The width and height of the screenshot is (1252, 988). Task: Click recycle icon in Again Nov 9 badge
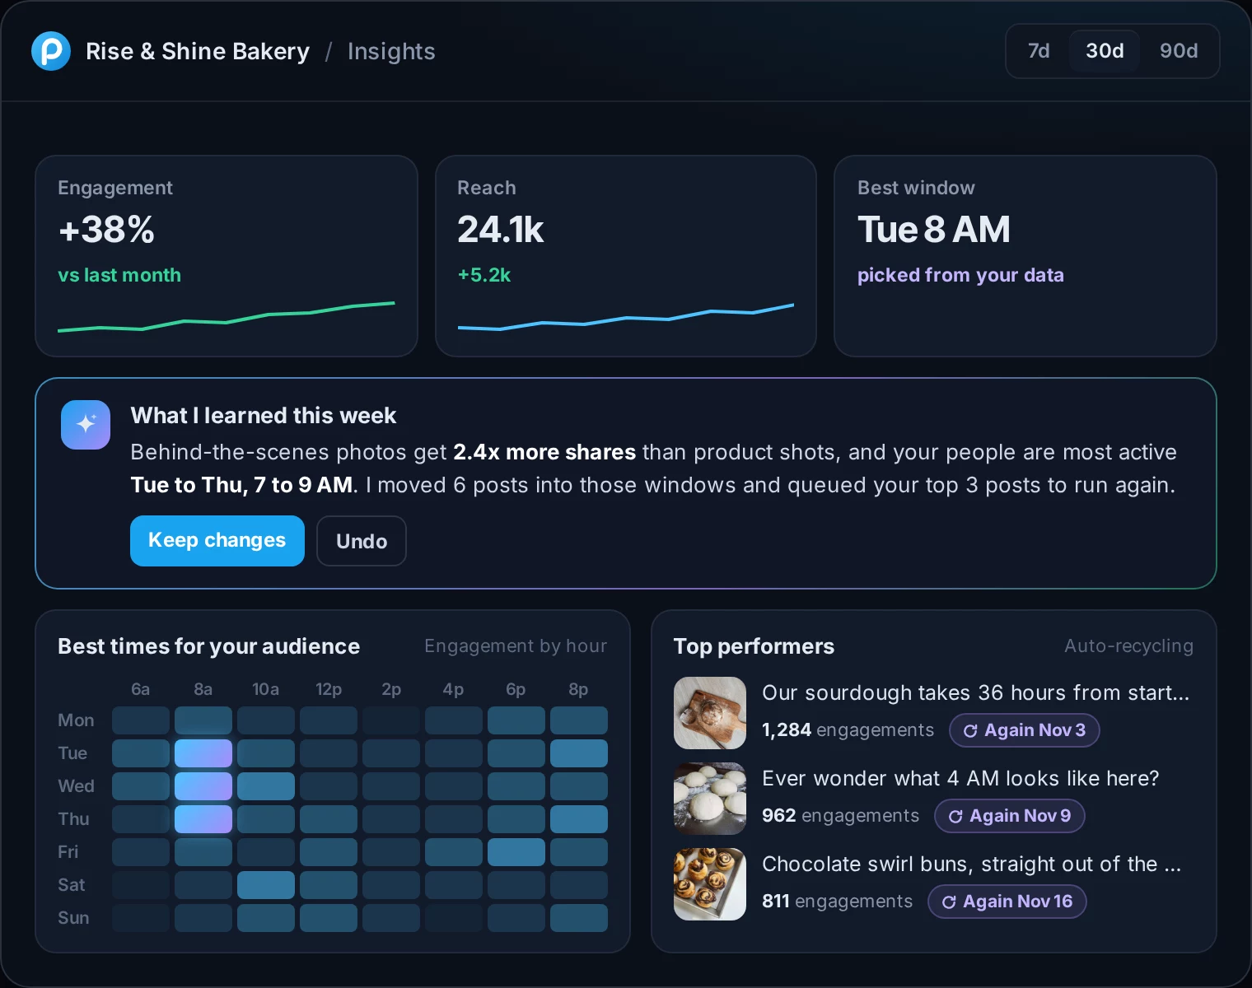coord(955,817)
